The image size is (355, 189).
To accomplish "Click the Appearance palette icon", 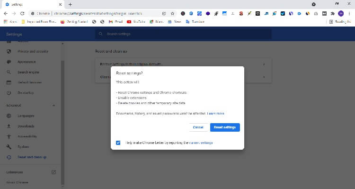I will [9, 62].
